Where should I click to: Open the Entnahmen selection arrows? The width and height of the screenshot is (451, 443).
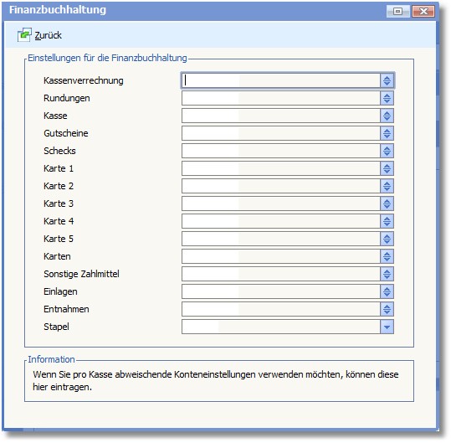[387, 310]
